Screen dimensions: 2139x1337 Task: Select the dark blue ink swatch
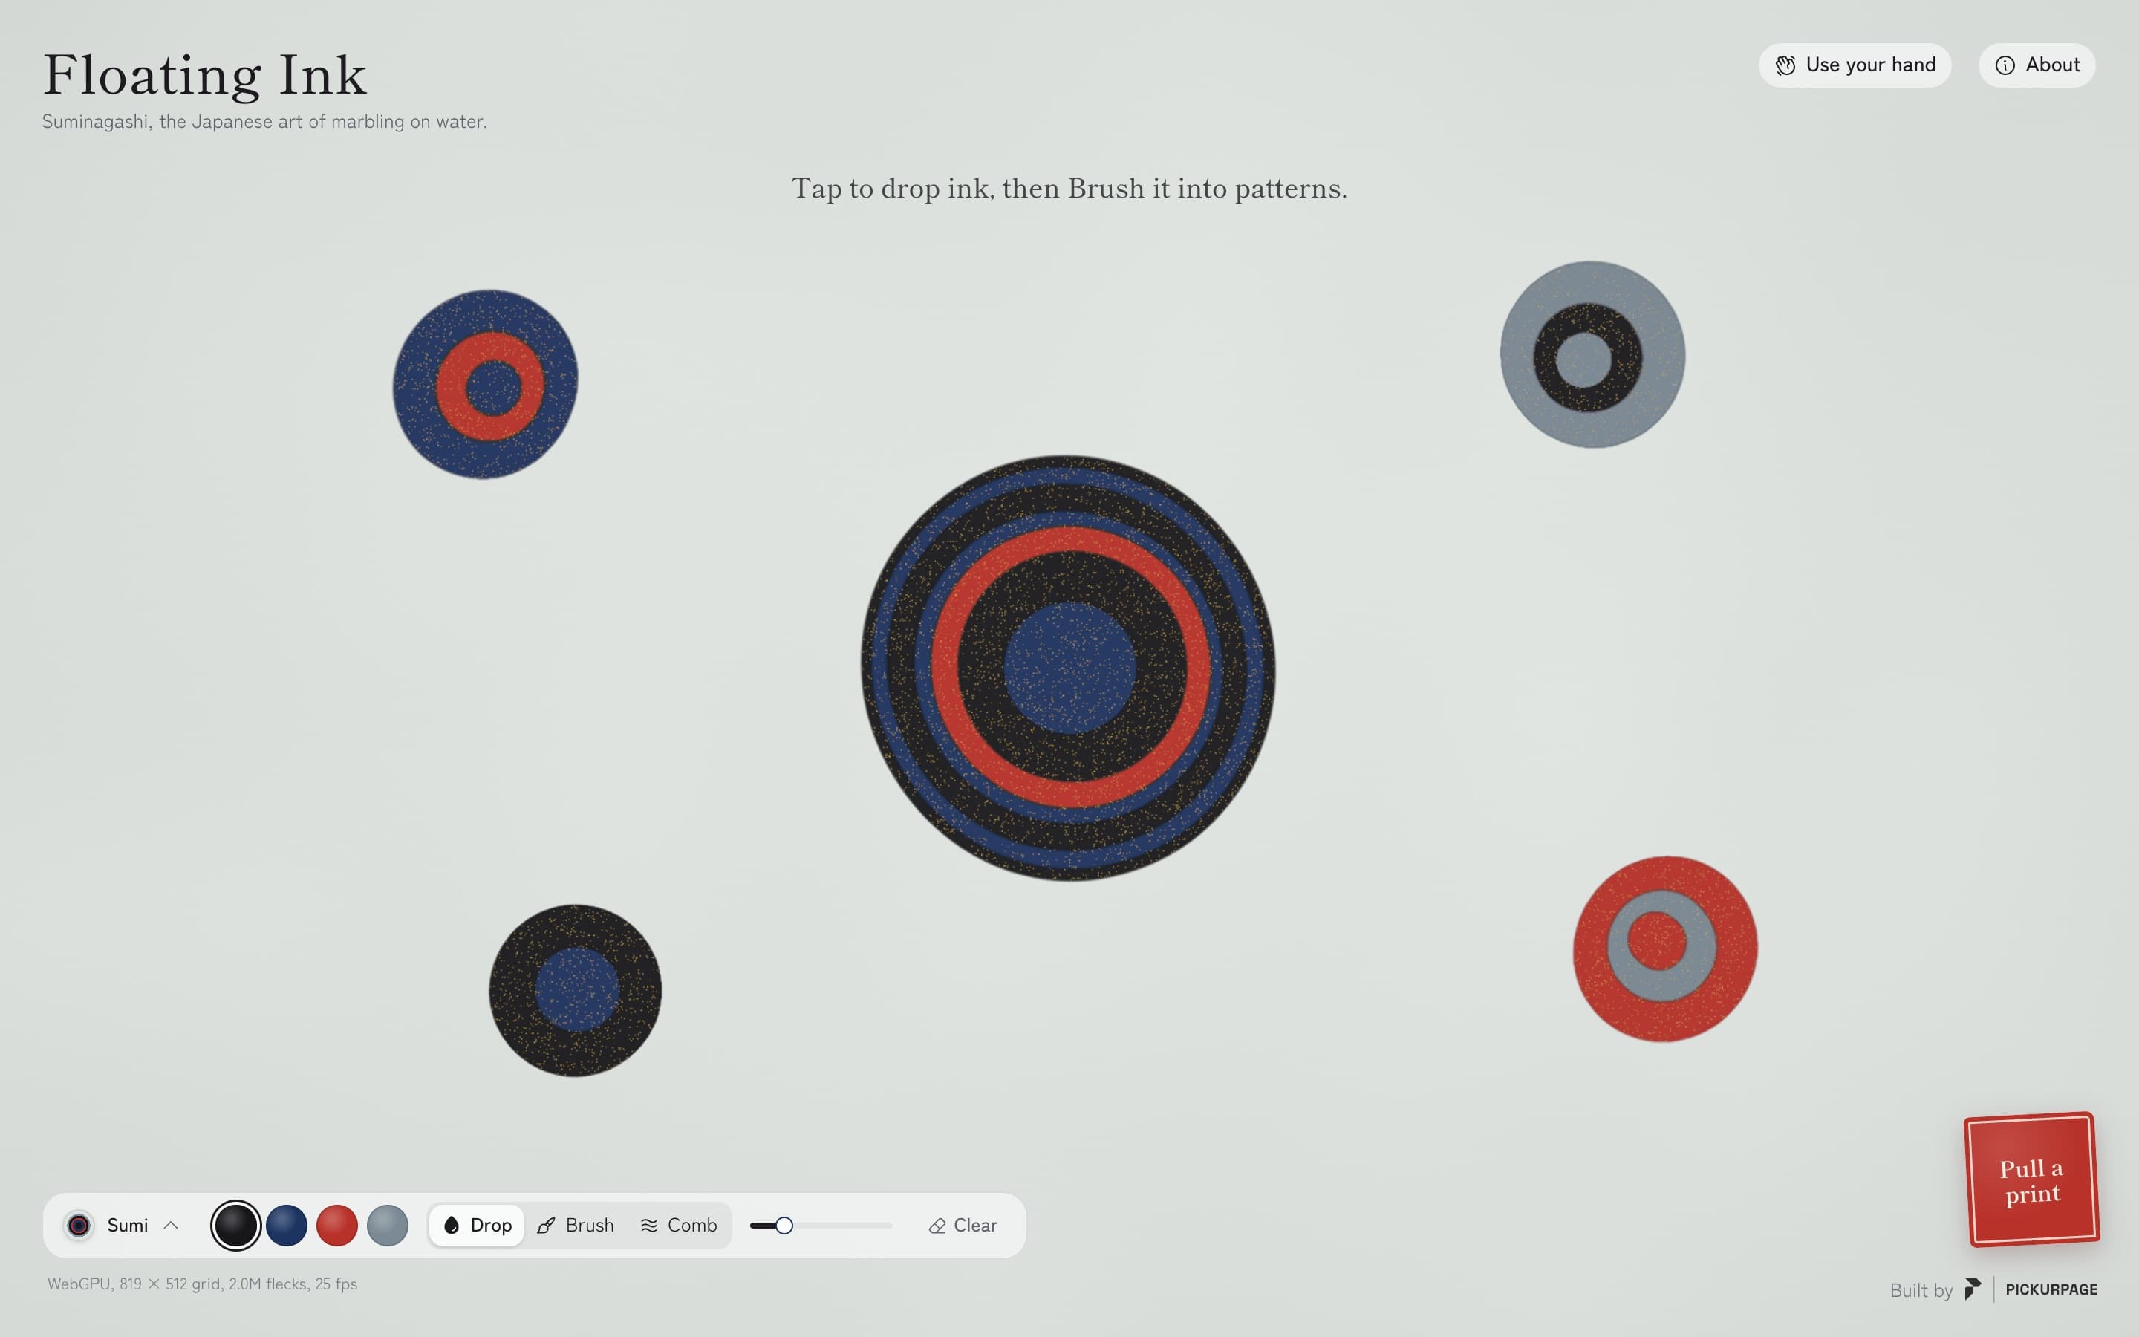pyautogui.click(x=287, y=1225)
